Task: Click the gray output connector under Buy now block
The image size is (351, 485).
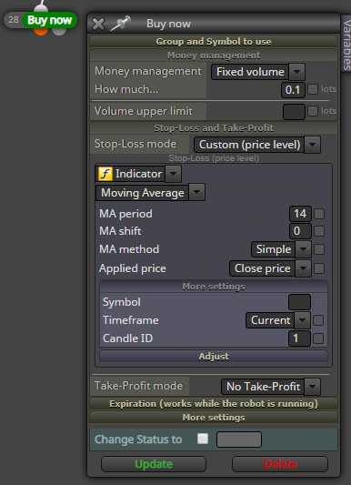Action: tap(59, 31)
